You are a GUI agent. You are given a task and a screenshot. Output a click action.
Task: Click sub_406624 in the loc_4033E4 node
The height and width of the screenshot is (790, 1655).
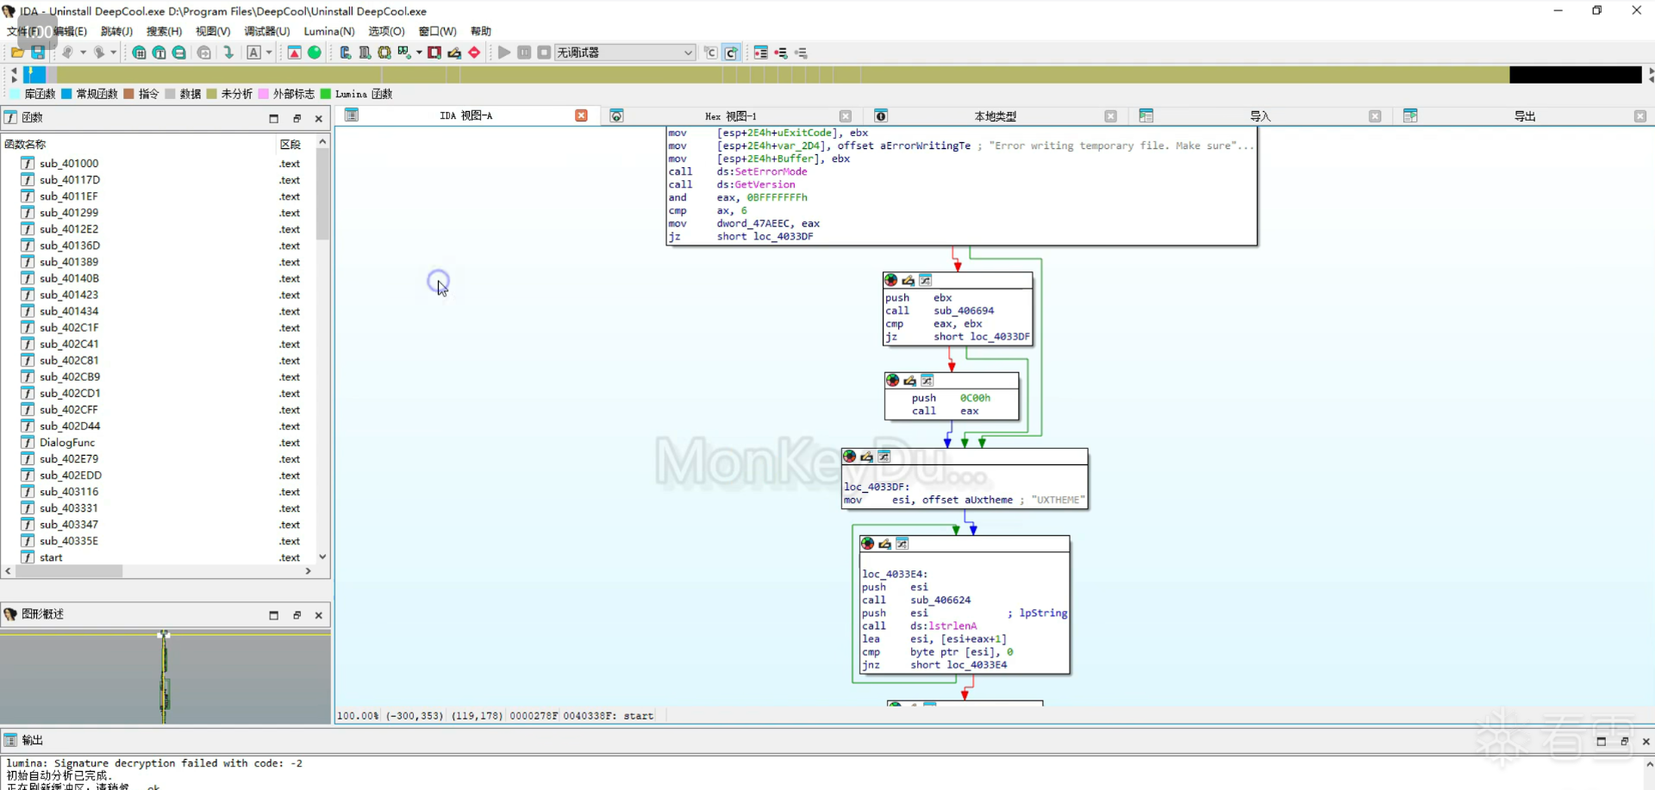940,600
